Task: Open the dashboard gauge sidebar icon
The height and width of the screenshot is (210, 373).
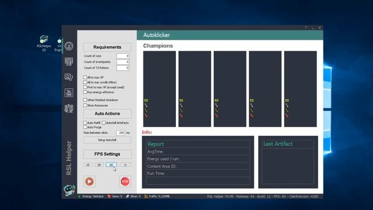Action: coord(69,46)
